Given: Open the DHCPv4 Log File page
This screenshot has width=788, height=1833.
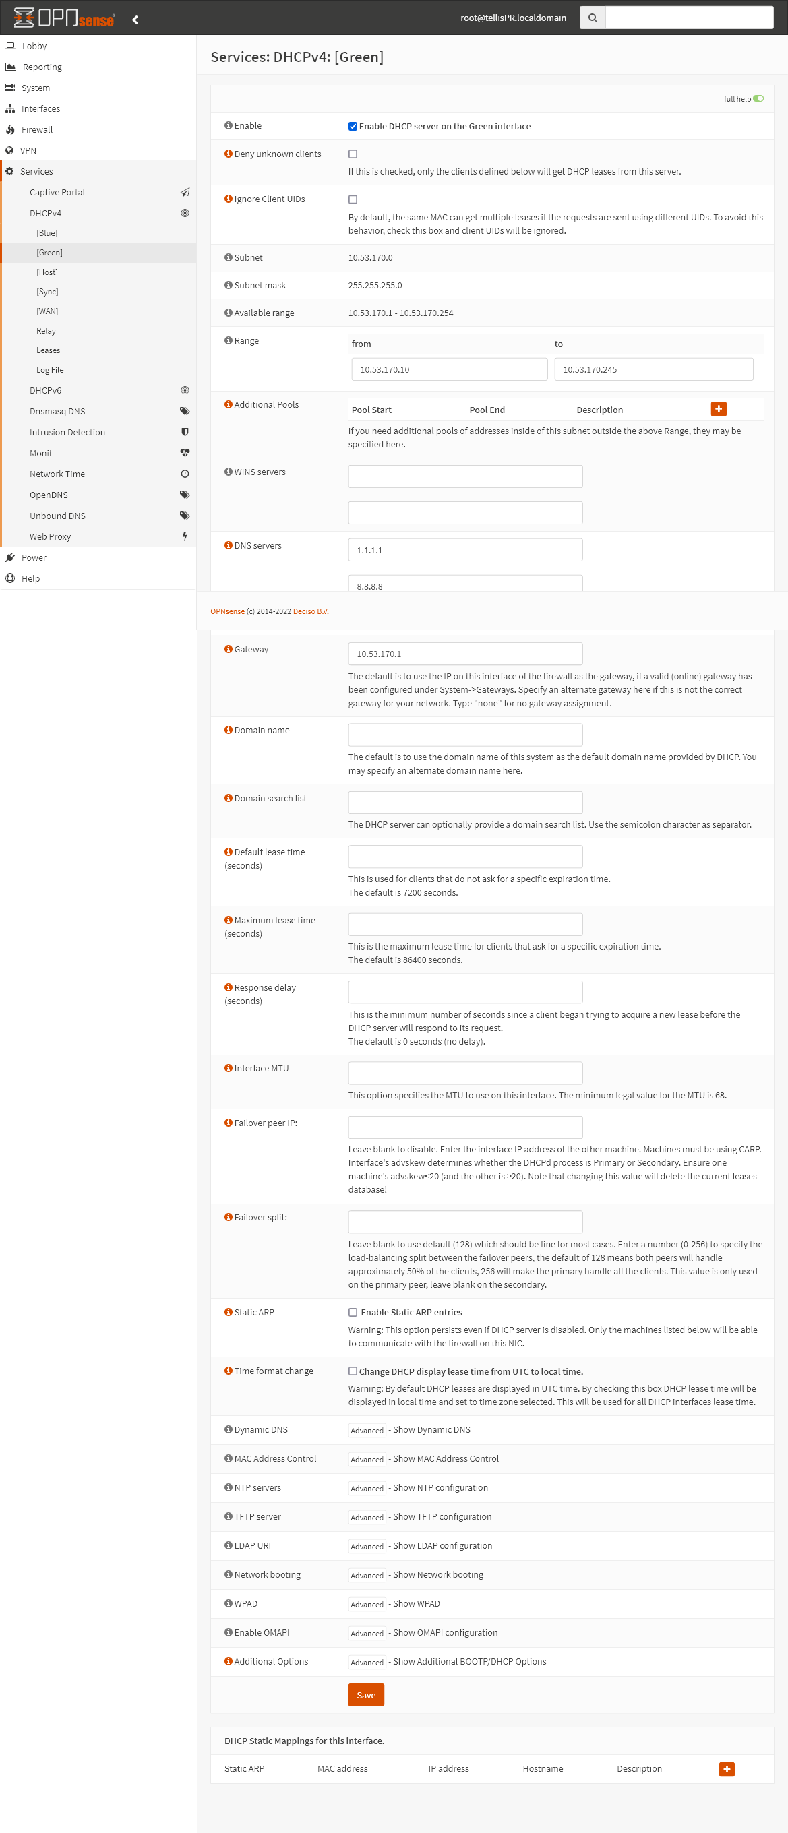Looking at the screenshot, I should [x=98, y=370].
